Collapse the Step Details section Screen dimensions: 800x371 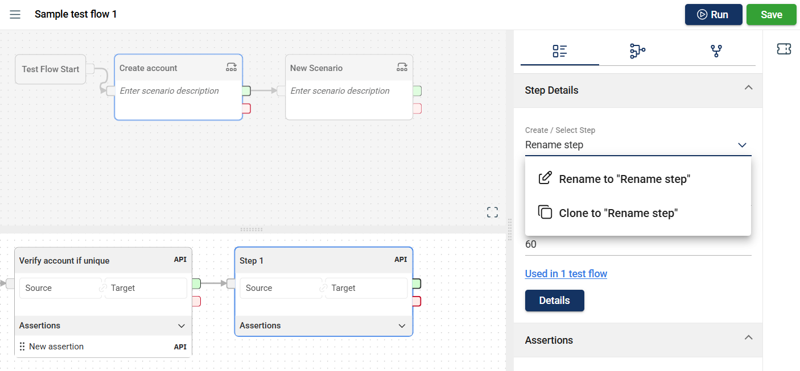[x=748, y=88]
